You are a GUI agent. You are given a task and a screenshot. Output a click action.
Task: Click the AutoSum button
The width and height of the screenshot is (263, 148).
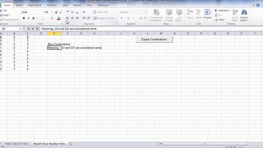point(221,10)
